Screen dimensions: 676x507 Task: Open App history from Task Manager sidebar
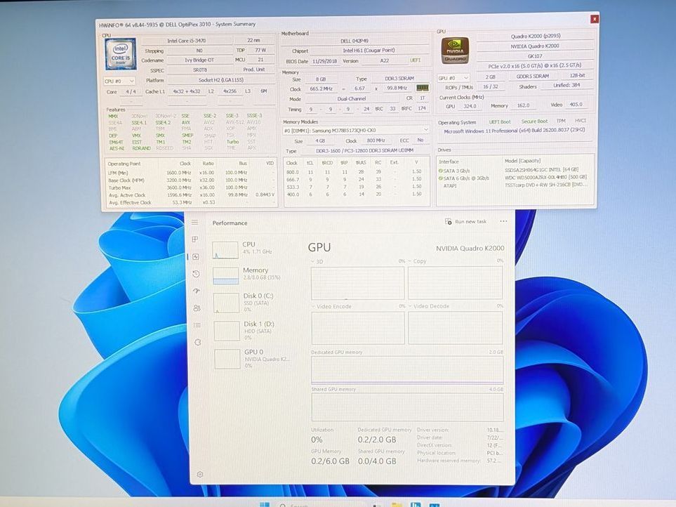click(196, 274)
